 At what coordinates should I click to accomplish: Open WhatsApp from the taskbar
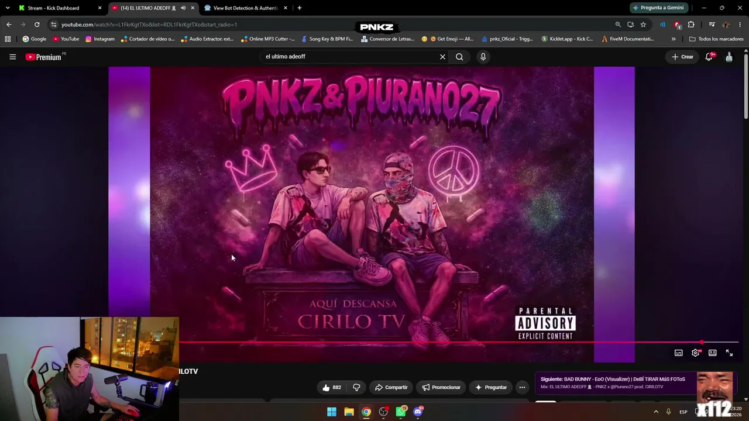coord(401,412)
